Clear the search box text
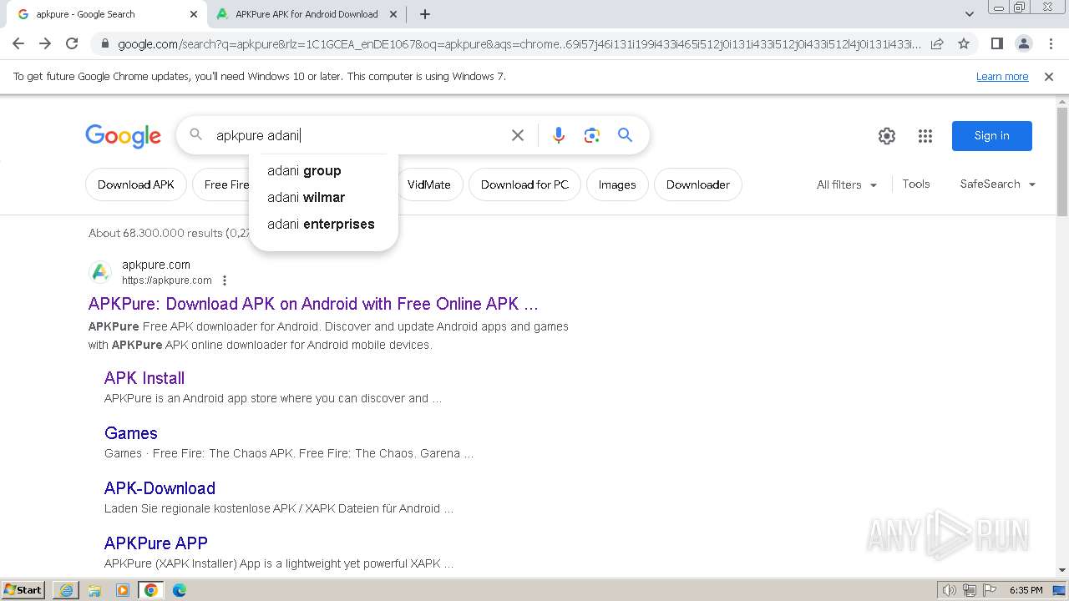The image size is (1069, 601). (x=518, y=135)
